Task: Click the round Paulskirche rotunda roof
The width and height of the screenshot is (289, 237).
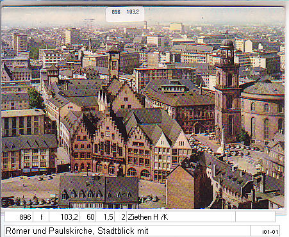Action: click(264, 88)
